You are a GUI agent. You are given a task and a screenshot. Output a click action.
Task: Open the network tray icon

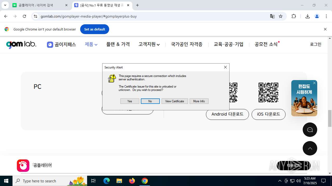click(x=292, y=181)
